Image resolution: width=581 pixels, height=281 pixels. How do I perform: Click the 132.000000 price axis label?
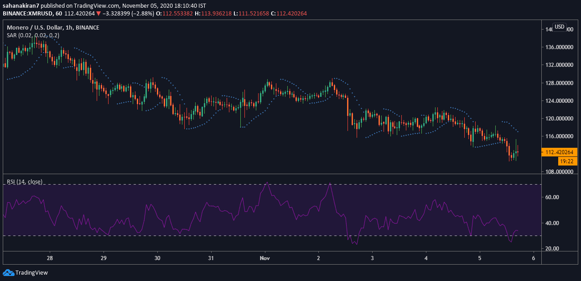click(559, 65)
